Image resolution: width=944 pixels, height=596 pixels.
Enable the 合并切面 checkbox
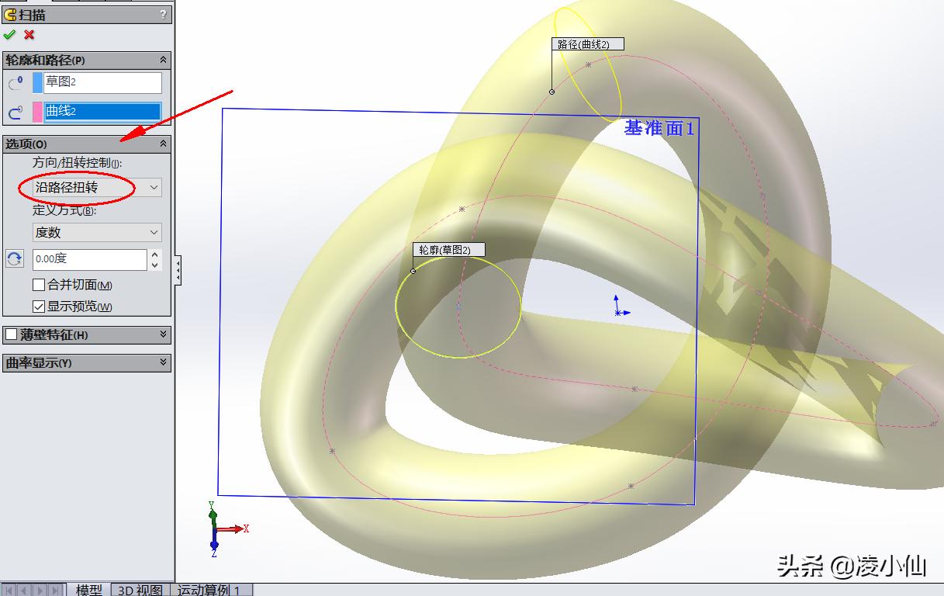tap(36, 285)
